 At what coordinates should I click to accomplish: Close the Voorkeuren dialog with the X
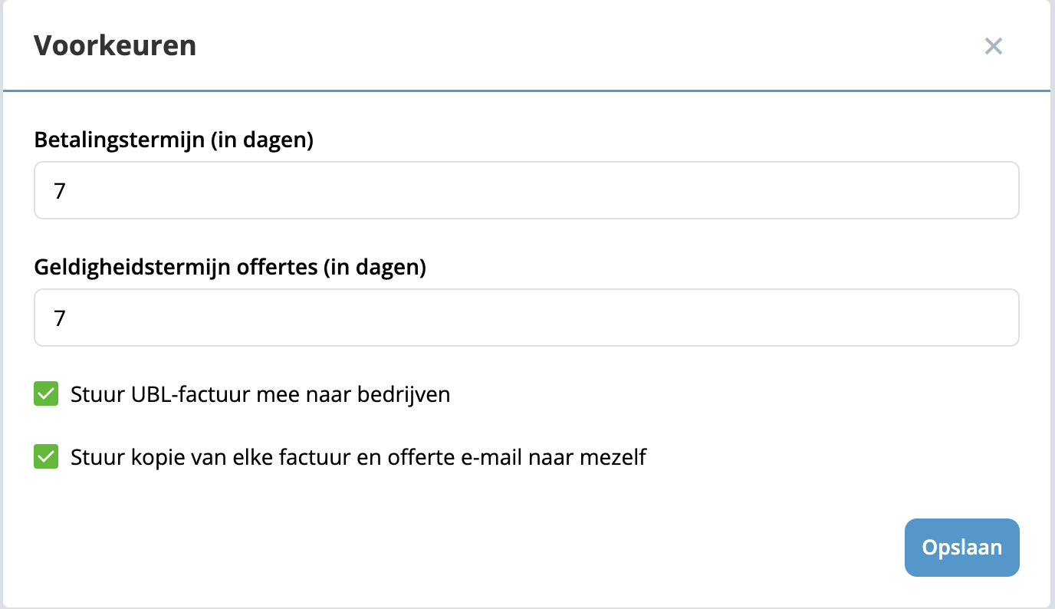coord(994,46)
